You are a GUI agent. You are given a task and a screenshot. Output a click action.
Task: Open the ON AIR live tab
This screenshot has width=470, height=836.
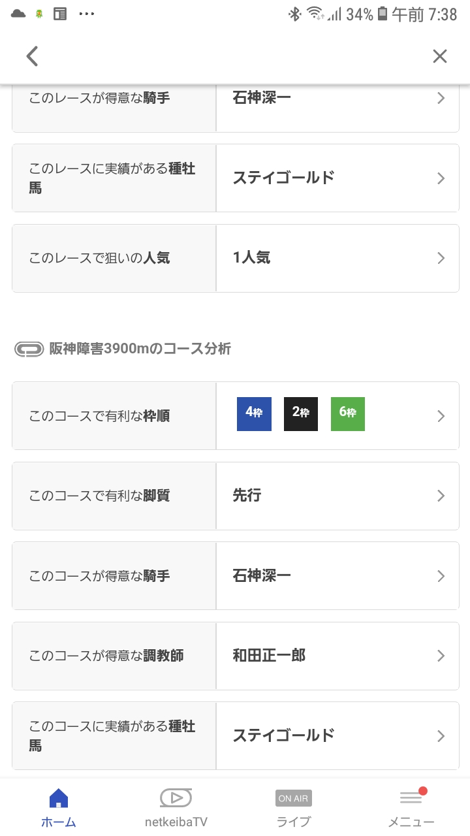(294, 807)
